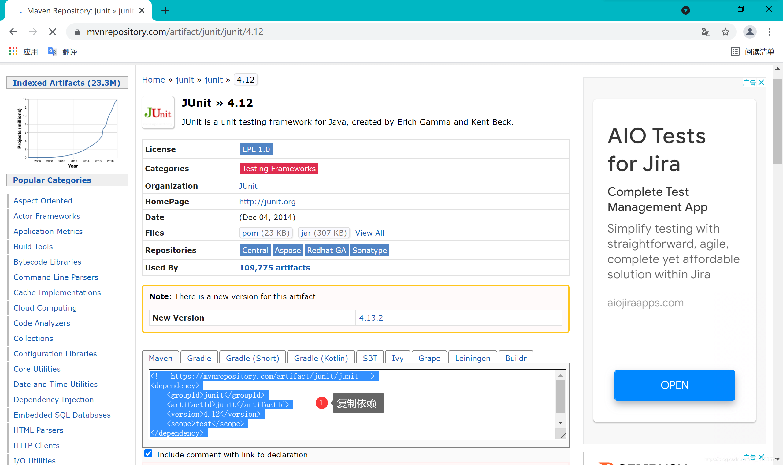Open the Redhat GA repository tag
The image size is (783, 465).
point(326,250)
